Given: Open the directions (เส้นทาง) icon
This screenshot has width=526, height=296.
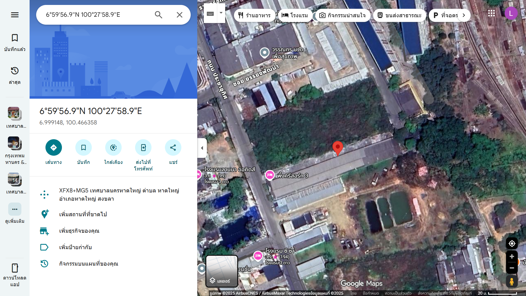Looking at the screenshot, I should (x=53, y=147).
